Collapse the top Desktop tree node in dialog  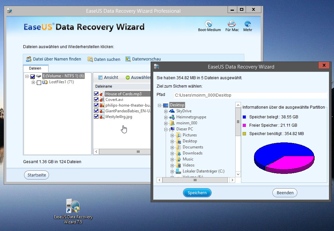pos(159,105)
